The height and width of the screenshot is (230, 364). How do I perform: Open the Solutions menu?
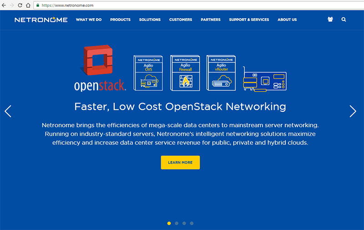pyautogui.click(x=150, y=20)
